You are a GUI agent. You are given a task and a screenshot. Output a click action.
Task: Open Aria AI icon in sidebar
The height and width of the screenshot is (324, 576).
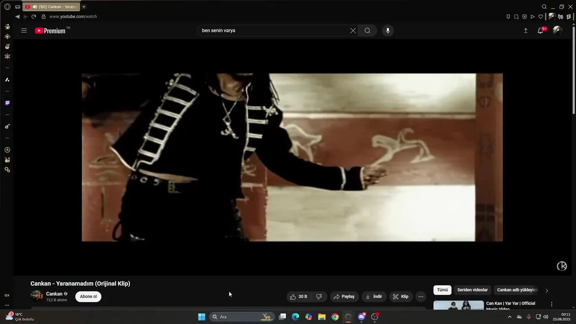7,80
